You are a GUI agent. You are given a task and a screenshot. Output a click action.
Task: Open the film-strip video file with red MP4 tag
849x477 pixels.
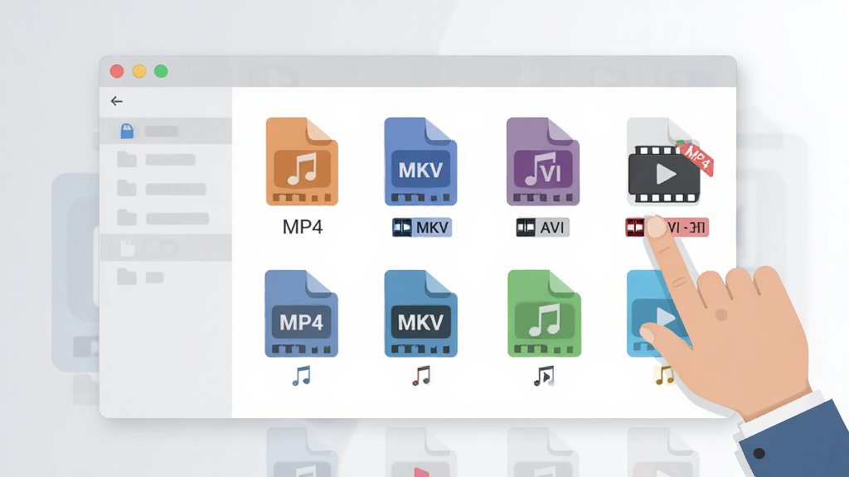pyautogui.click(x=669, y=161)
